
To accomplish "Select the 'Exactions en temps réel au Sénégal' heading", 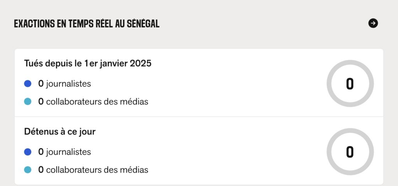I will click(87, 24).
